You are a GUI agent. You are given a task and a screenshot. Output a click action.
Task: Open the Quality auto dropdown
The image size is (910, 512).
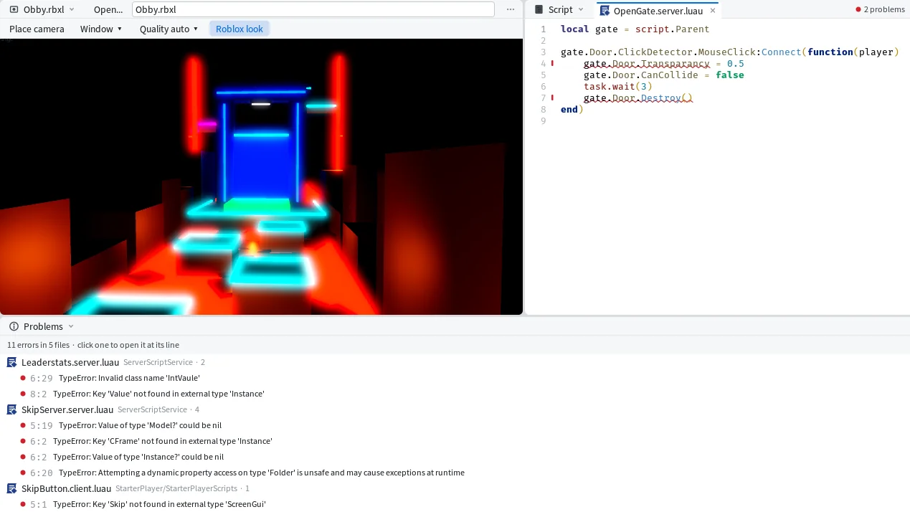point(169,29)
